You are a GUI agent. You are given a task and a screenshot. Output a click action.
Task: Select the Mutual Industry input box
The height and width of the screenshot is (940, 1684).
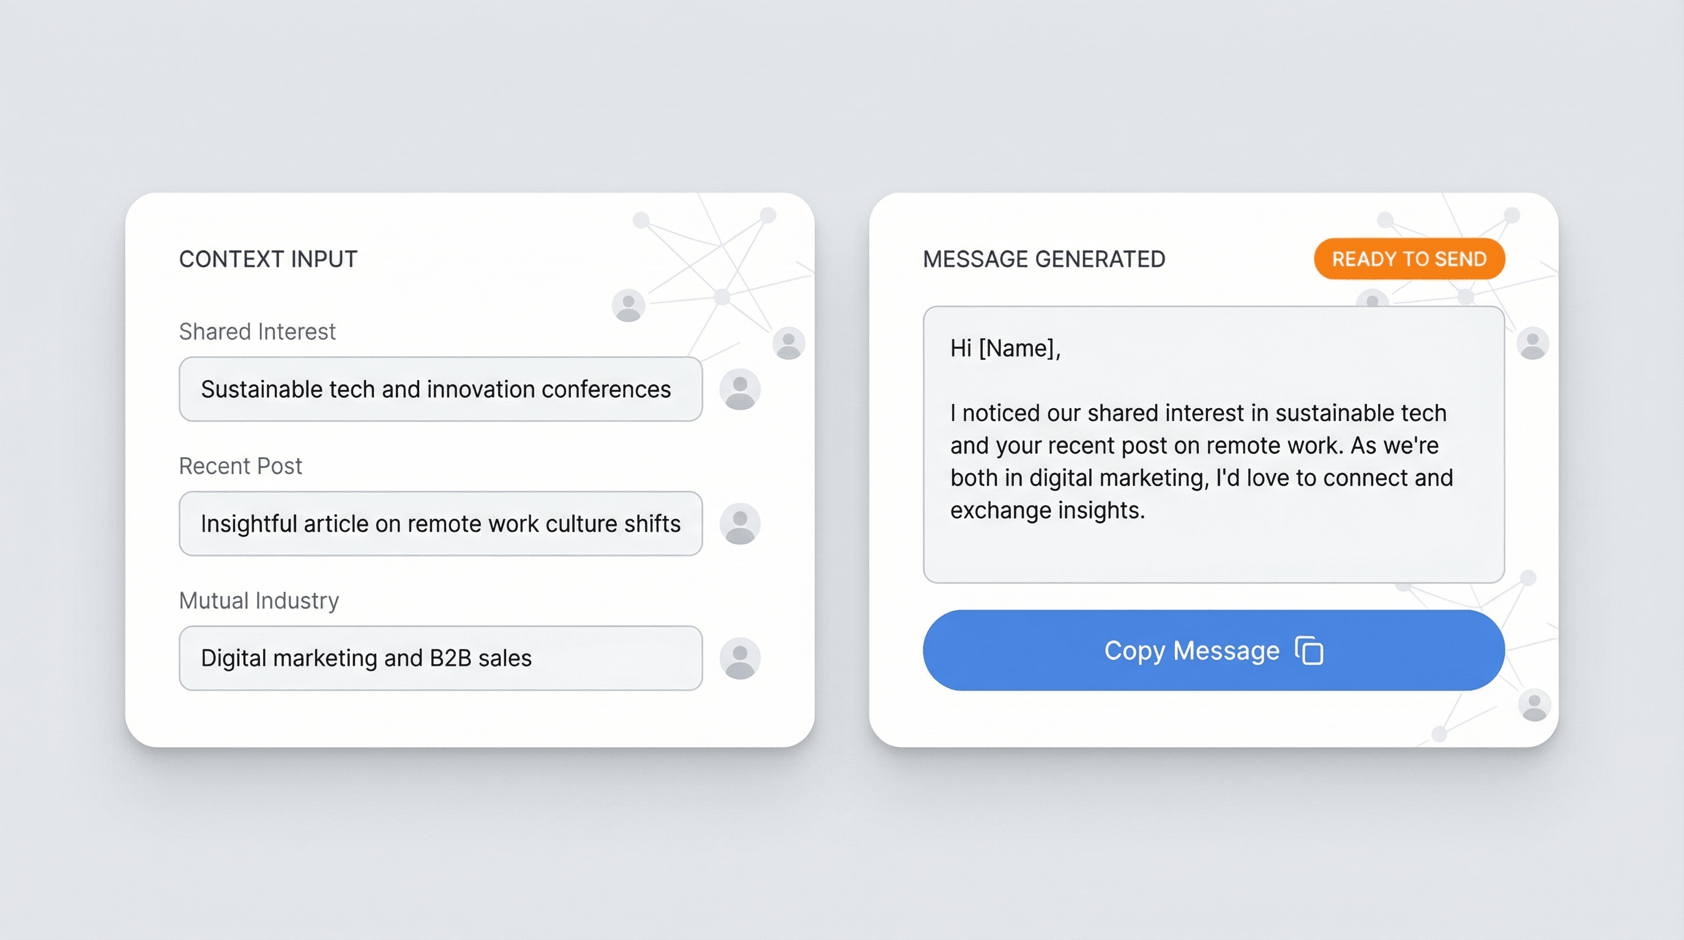(440, 658)
